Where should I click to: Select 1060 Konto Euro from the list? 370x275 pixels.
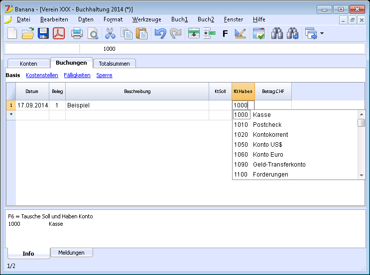(x=295, y=155)
